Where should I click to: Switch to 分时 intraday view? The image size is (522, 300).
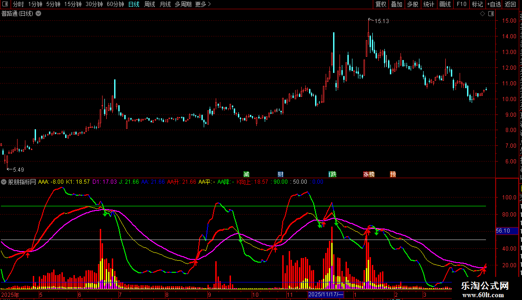pyautogui.click(x=18, y=4)
